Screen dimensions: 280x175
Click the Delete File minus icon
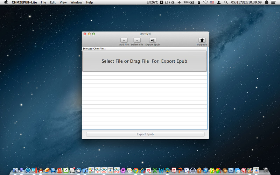click(x=137, y=40)
